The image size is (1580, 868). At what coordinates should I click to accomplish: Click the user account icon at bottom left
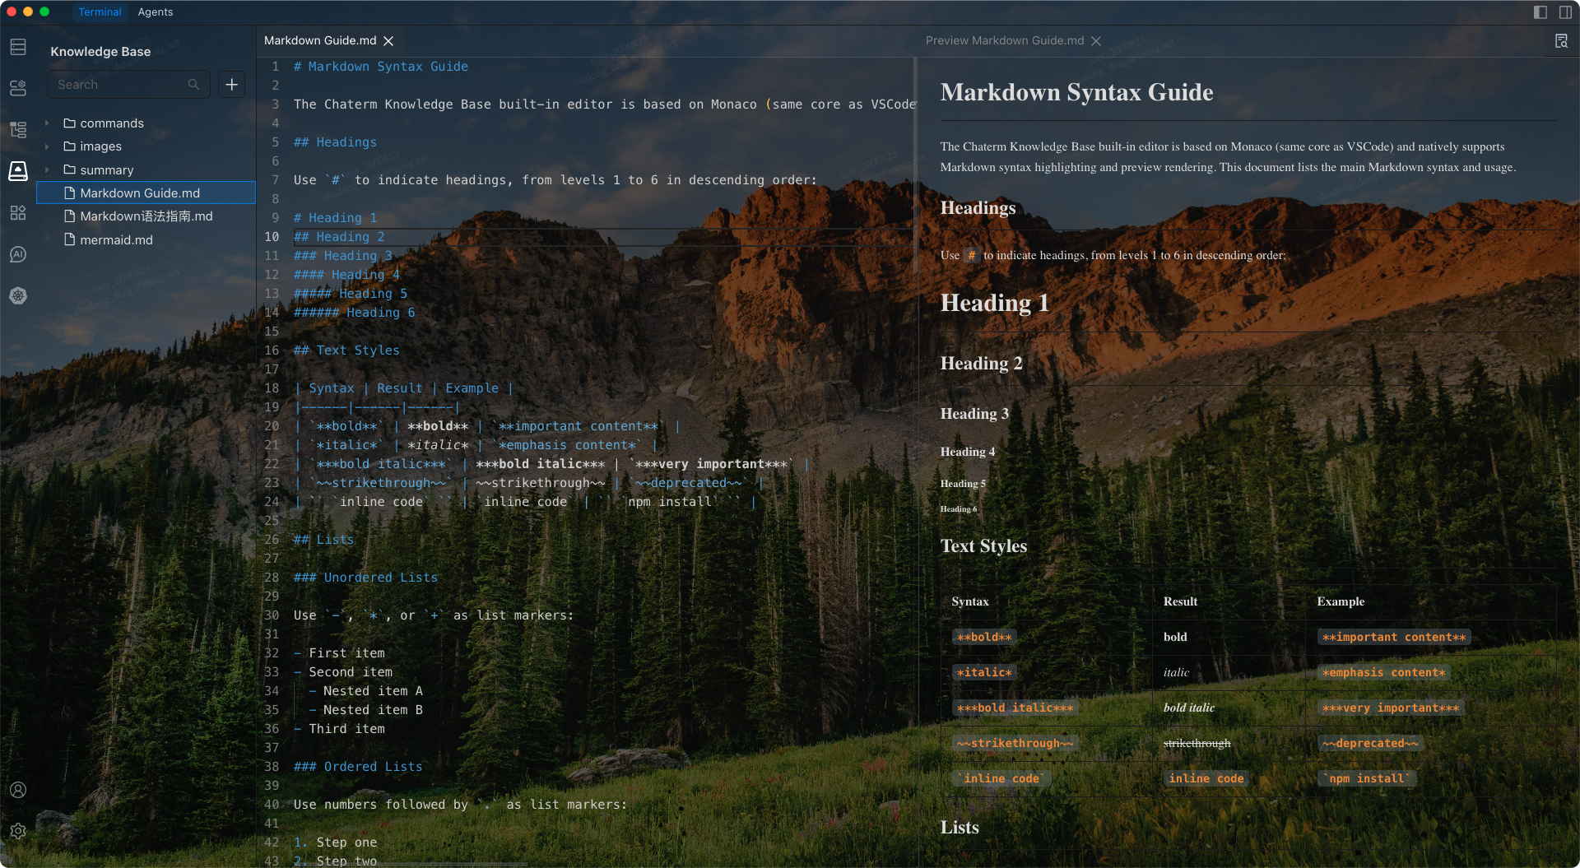[x=18, y=790]
